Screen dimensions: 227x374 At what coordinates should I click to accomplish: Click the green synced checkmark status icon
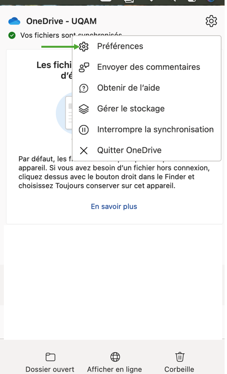pyautogui.click(x=12, y=36)
